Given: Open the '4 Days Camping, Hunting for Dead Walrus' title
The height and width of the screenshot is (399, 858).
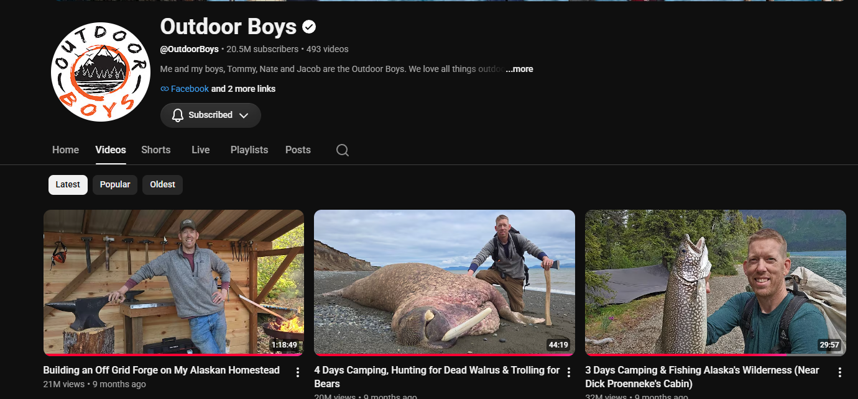Looking at the screenshot, I should (436, 377).
